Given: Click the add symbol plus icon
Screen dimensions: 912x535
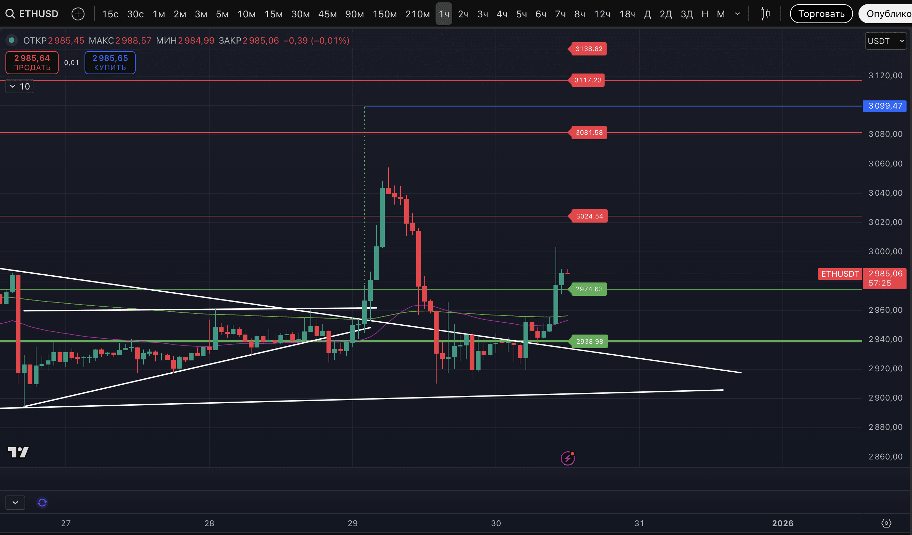Looking at the screenshot, I should tap(78, 14).
